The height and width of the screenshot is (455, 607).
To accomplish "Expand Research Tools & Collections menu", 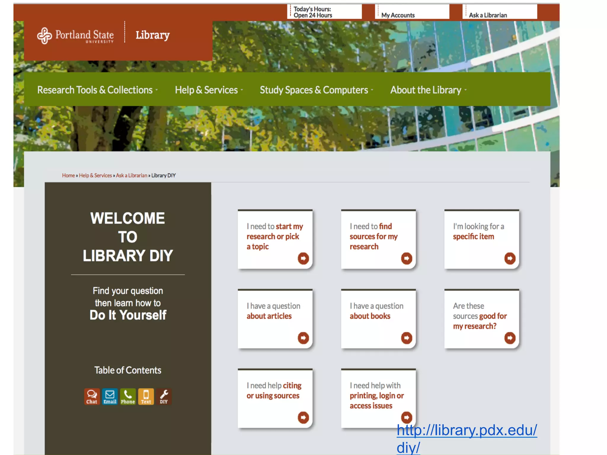I will [x=97, y=90].
